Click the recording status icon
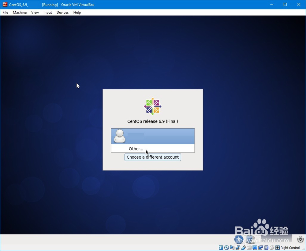Screen dimensions: 306x251 click(x=260, y=248)
